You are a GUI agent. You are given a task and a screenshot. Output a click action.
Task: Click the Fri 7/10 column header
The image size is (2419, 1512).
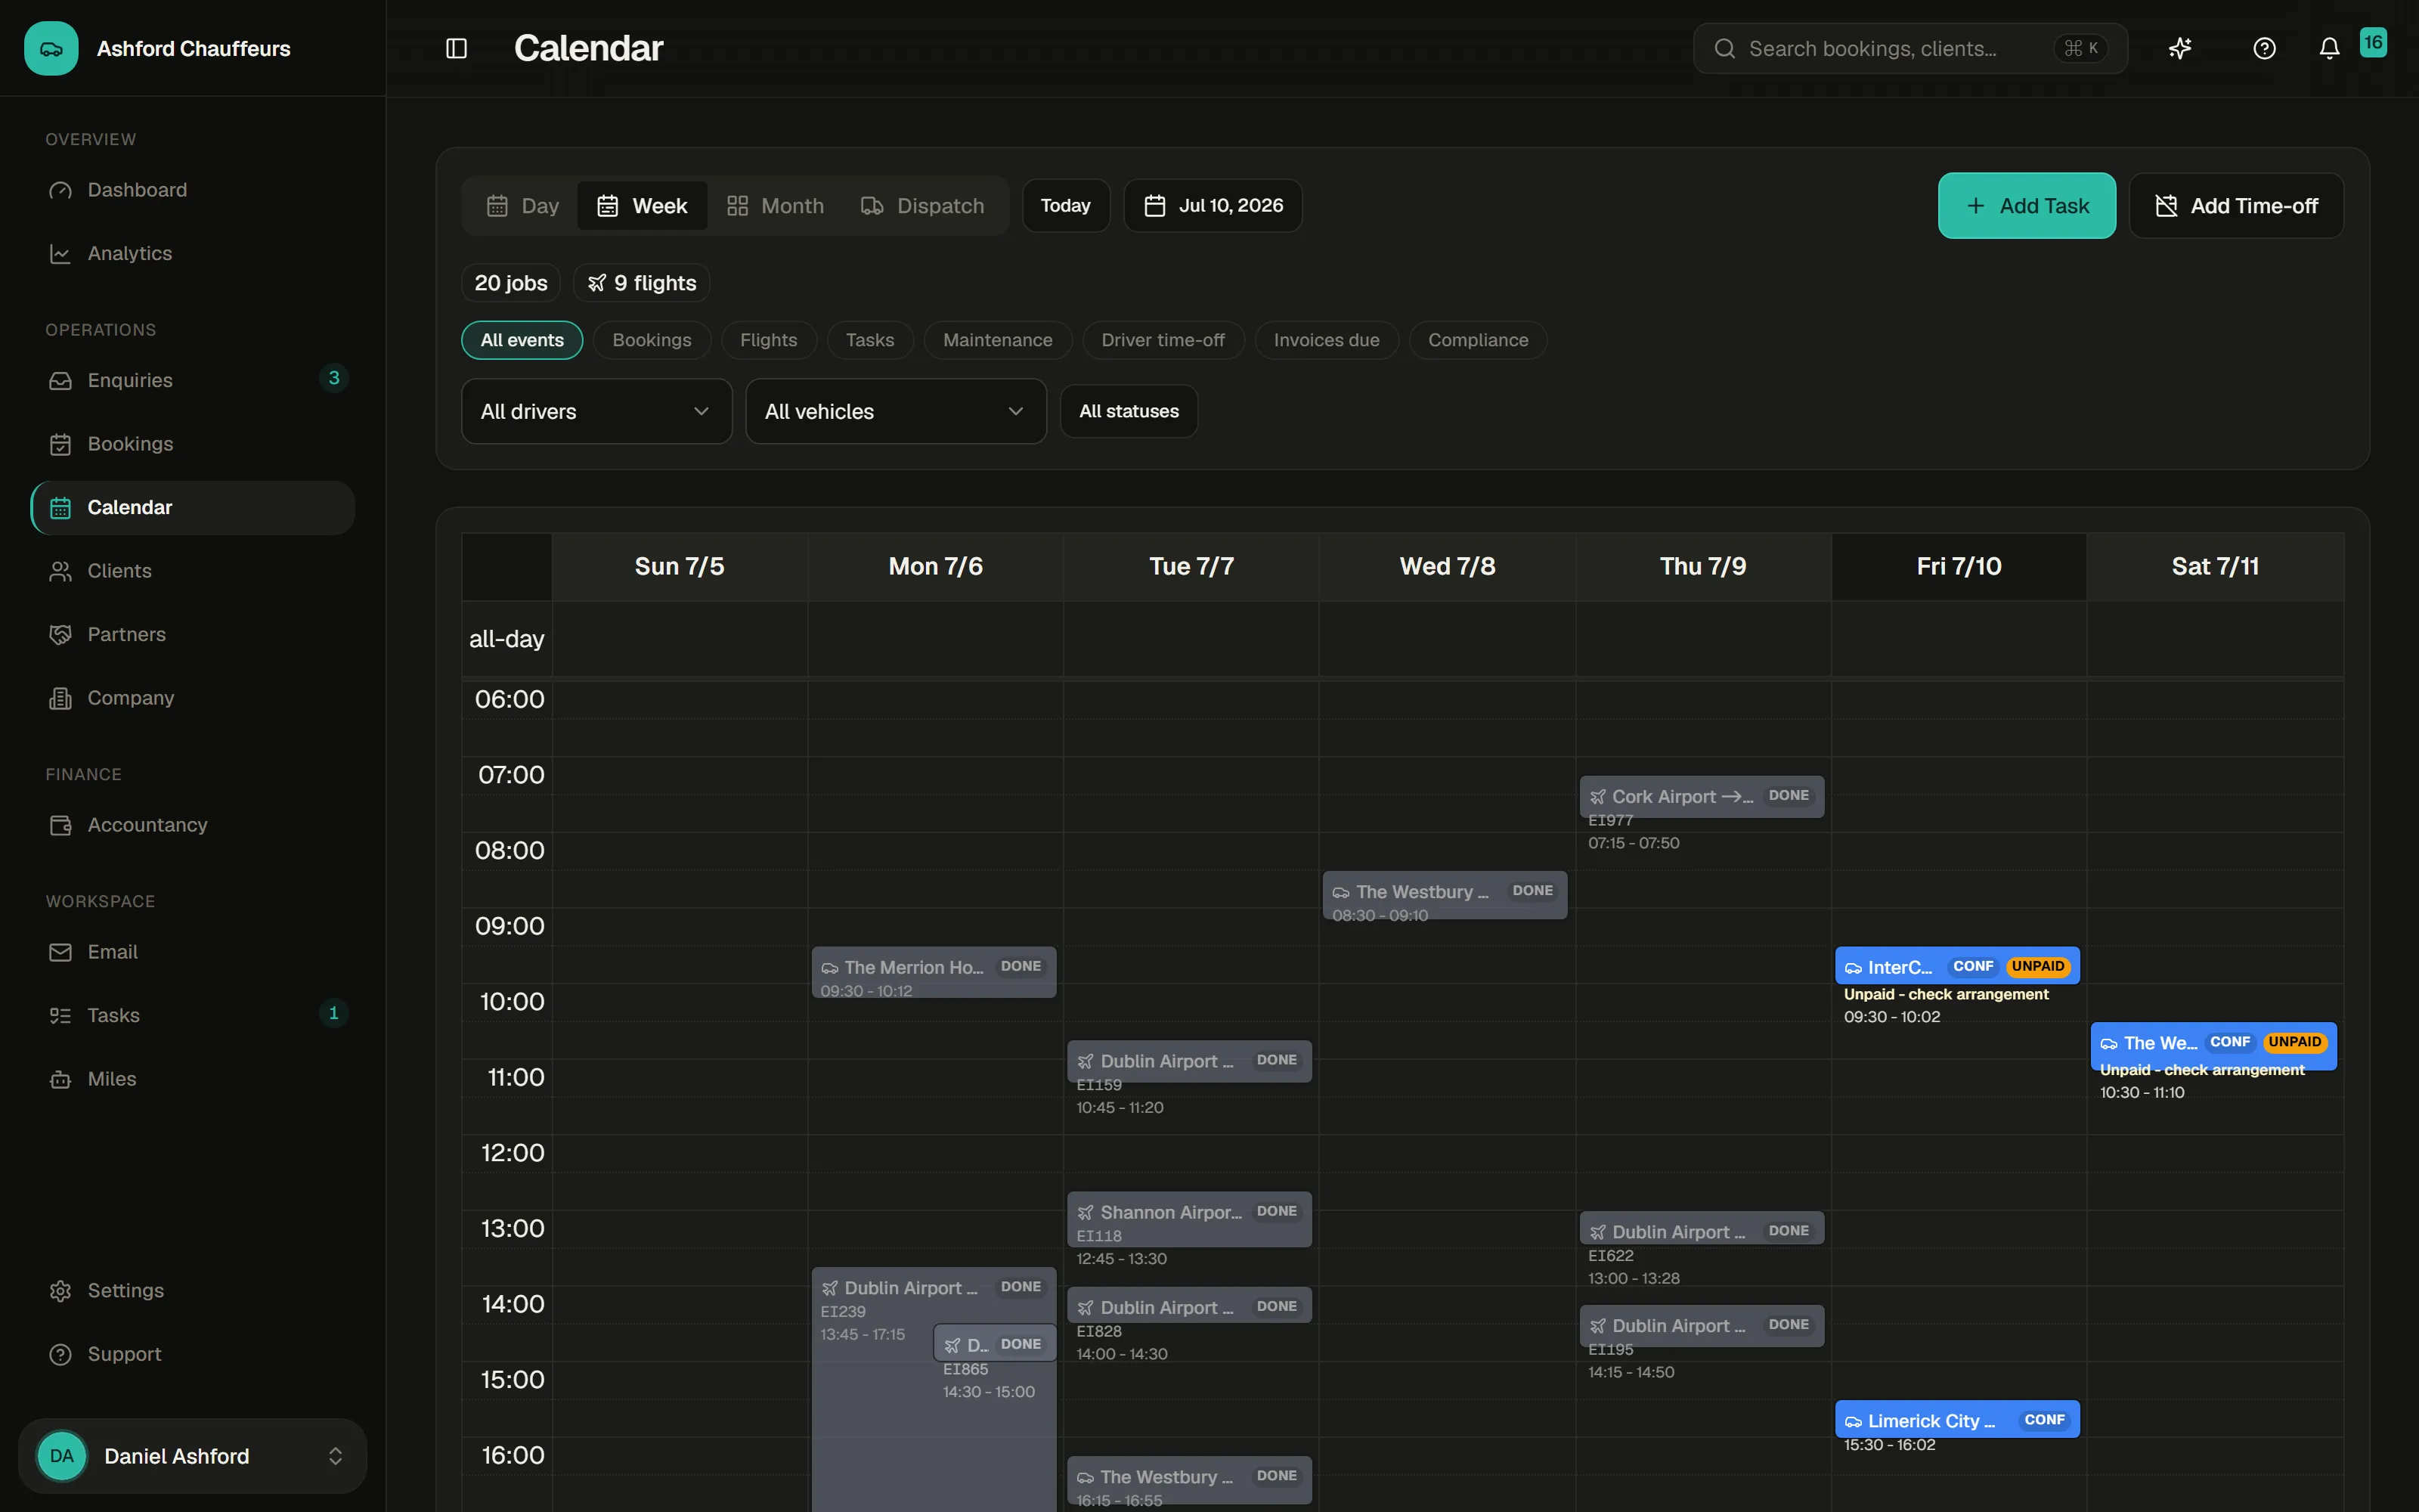1958,567
